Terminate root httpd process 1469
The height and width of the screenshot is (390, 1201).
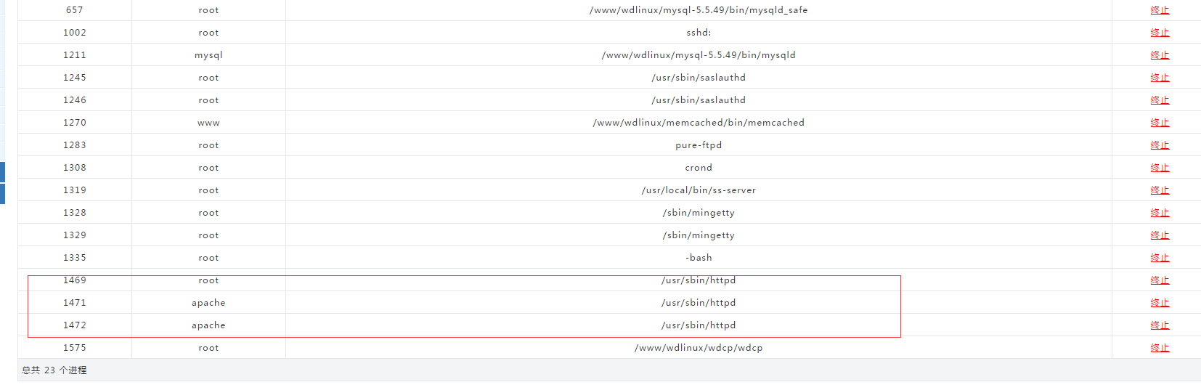point(1160,280)
